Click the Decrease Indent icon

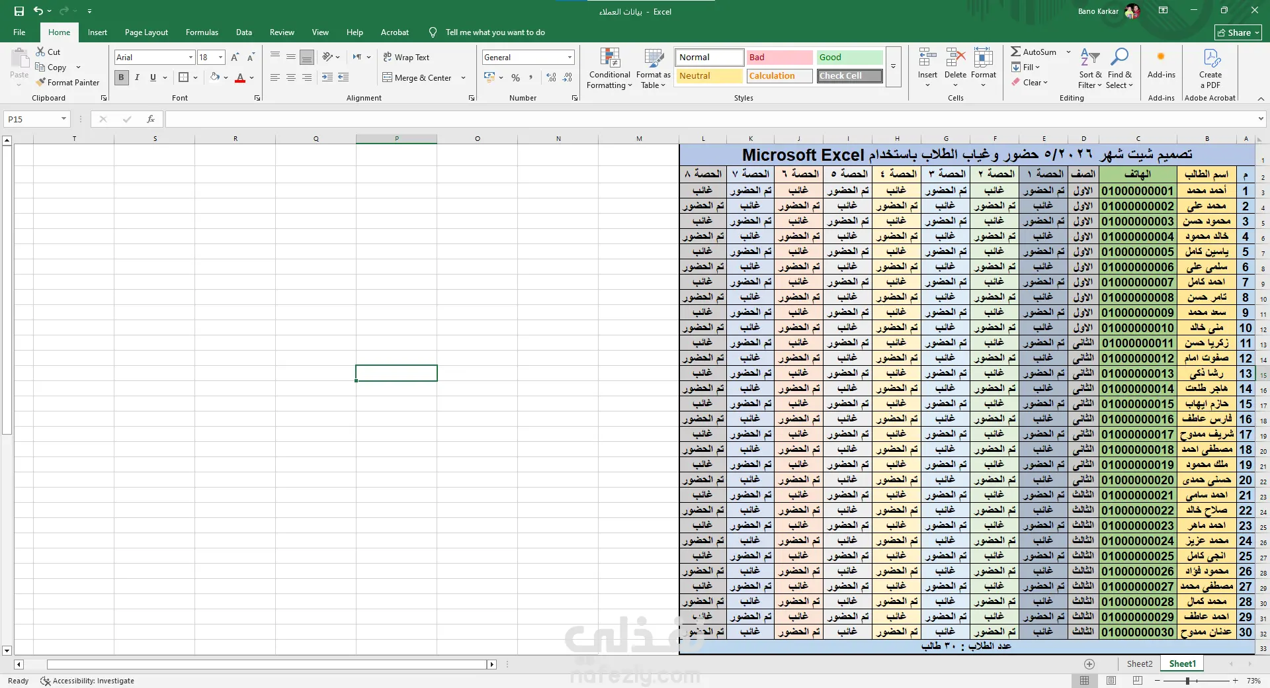point(327,77)
